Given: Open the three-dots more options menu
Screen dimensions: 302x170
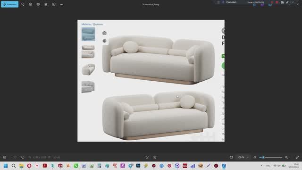Looking at the screenshot, I should point(62,4).
